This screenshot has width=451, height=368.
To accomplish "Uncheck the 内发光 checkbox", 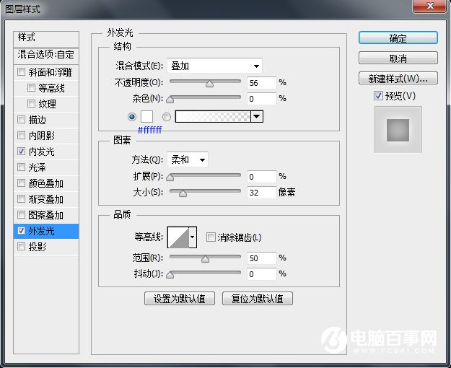I will tap(21, 151).
